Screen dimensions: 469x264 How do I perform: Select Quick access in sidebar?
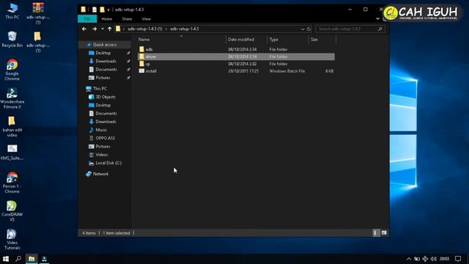105,45
